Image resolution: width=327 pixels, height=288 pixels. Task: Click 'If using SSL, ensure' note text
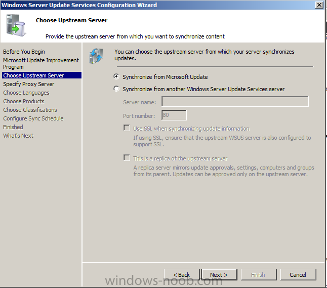coord(222,141)
